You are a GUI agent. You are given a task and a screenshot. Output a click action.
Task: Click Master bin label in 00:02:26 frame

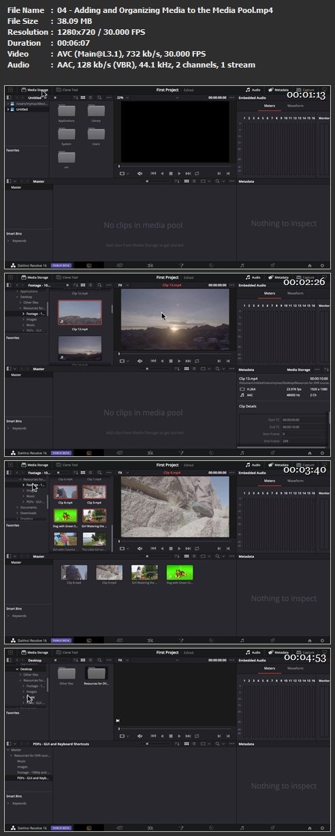click(16, 374)
